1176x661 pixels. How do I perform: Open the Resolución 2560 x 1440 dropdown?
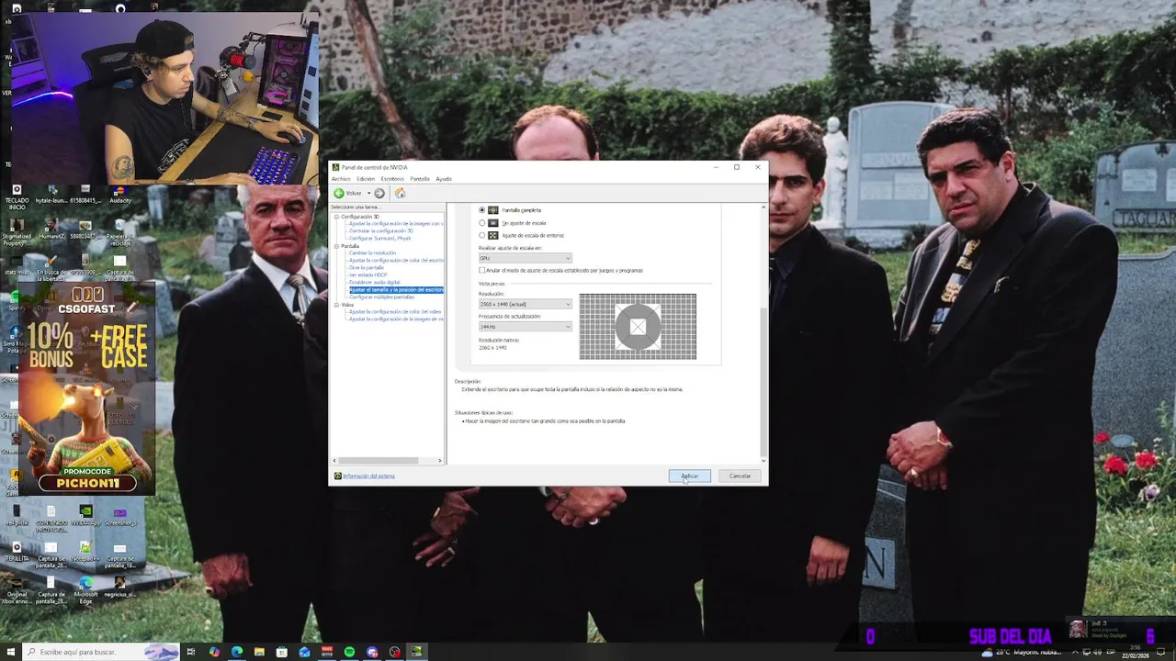pyautogui.click(x=525, y=305)
